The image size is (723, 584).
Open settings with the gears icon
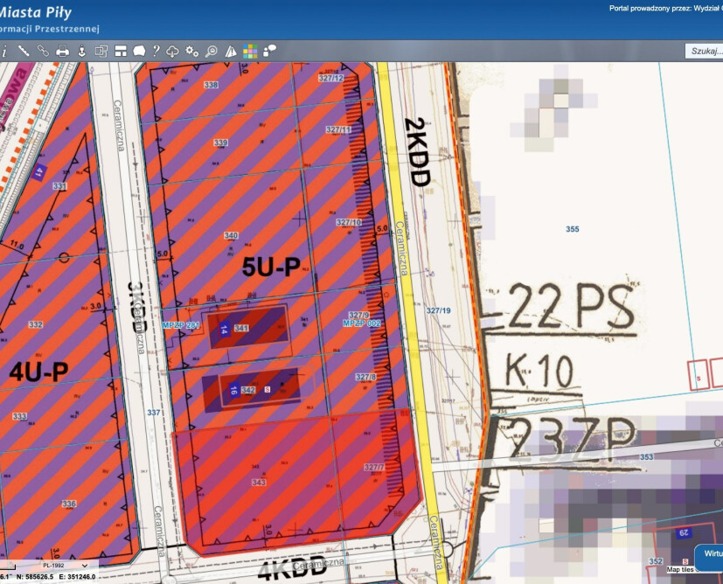192,51
